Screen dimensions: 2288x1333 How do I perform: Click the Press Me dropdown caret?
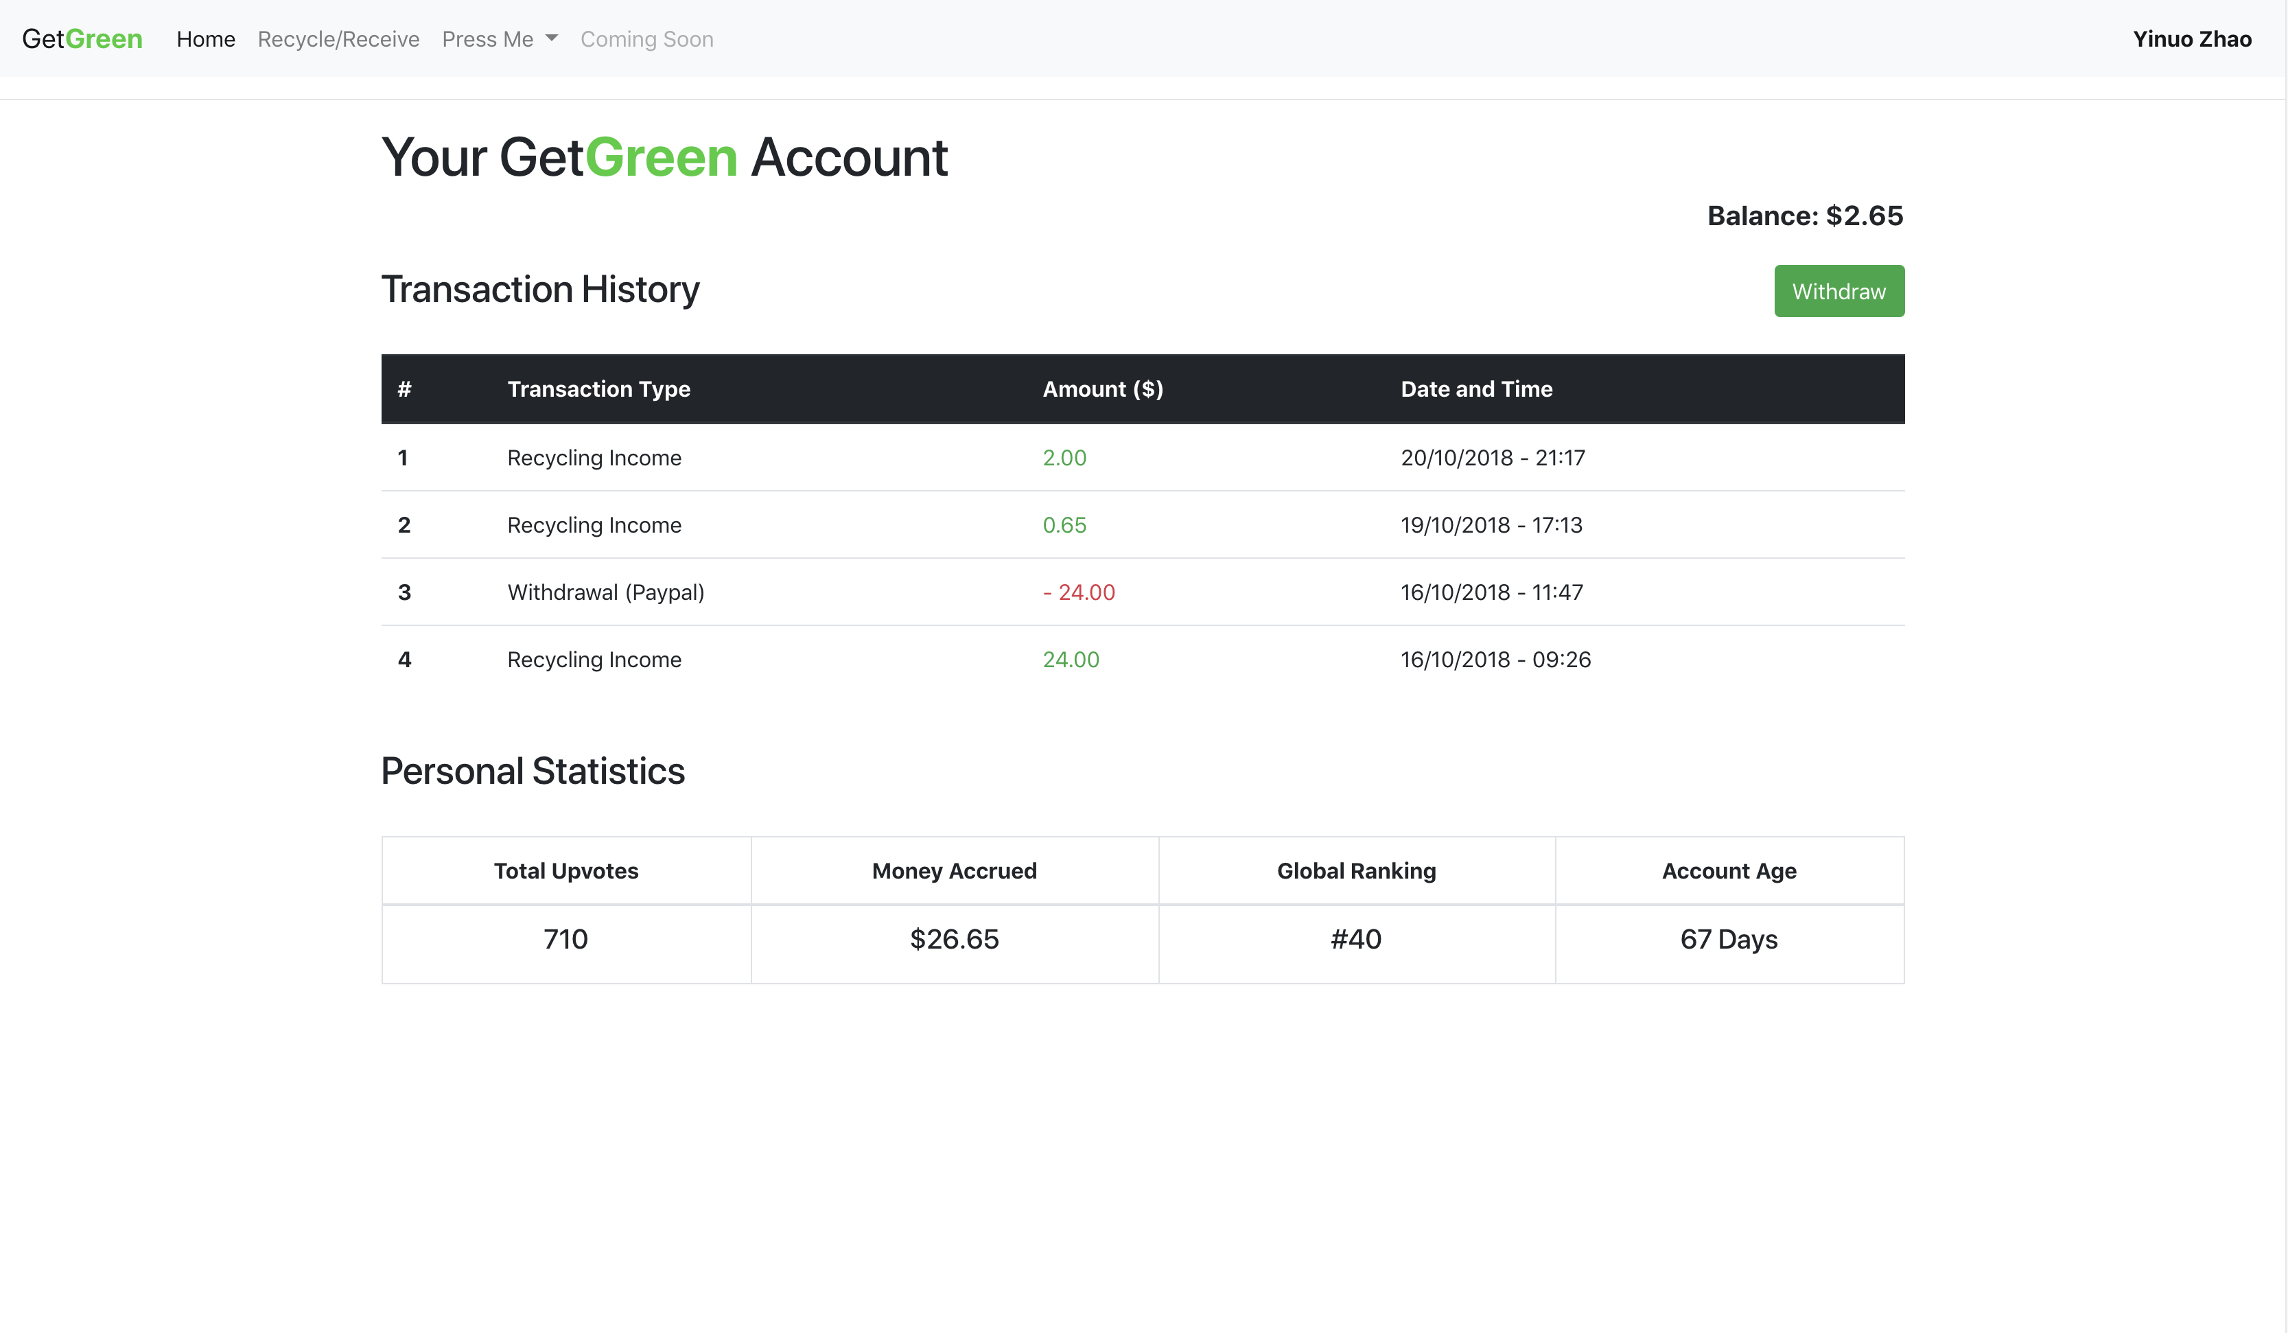pyautogui.click(x=551, y=39)
